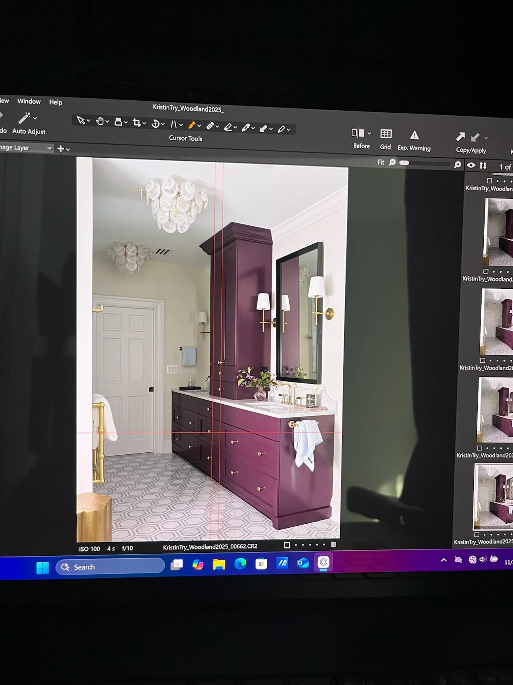Screen dimensions: 513x685
Task: Open Outlook from the taskbar
Action: tap(303, 562)
